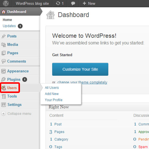Image resolution: width=149 pixels, height=149 pixels.
Task: Click the Updates count badge in sidebar
Action: tap(20, 26)
